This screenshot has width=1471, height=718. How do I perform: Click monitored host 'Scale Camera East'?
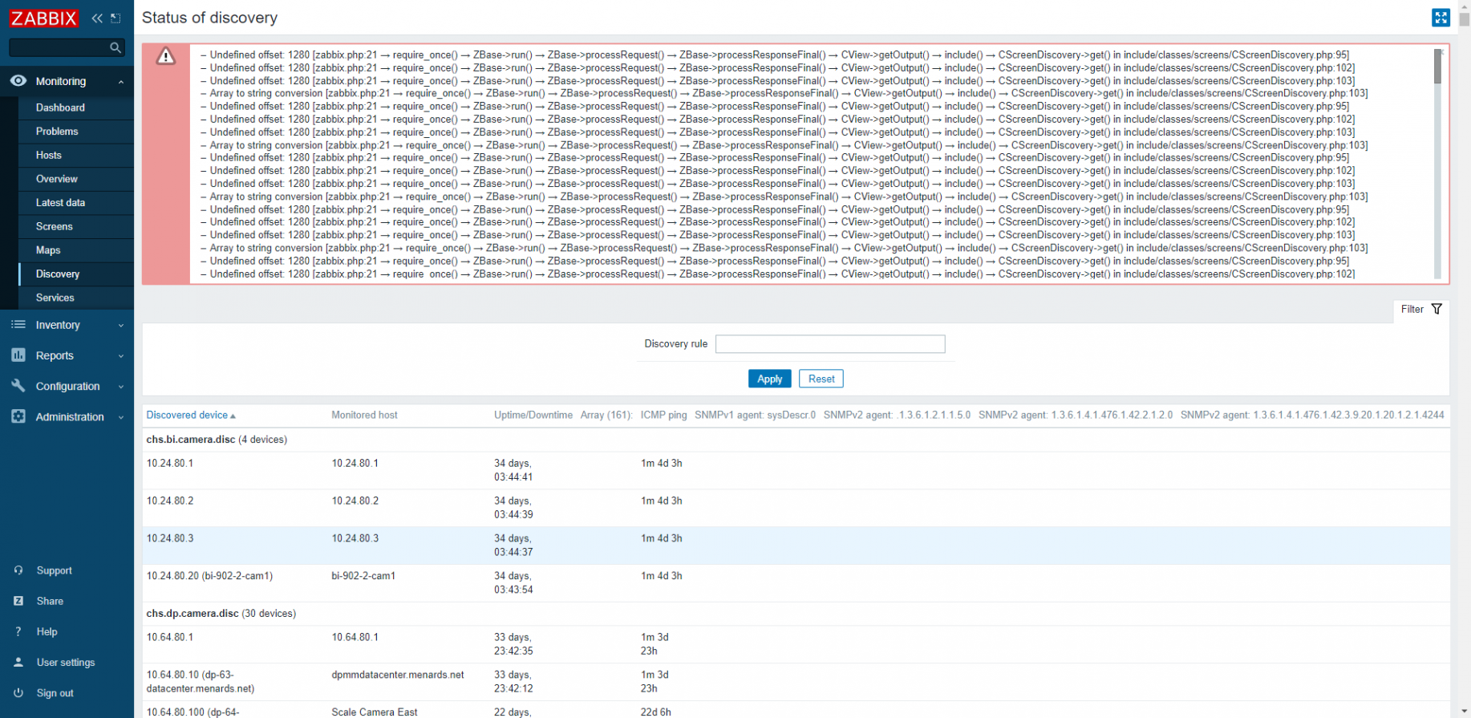pos(375,712)
